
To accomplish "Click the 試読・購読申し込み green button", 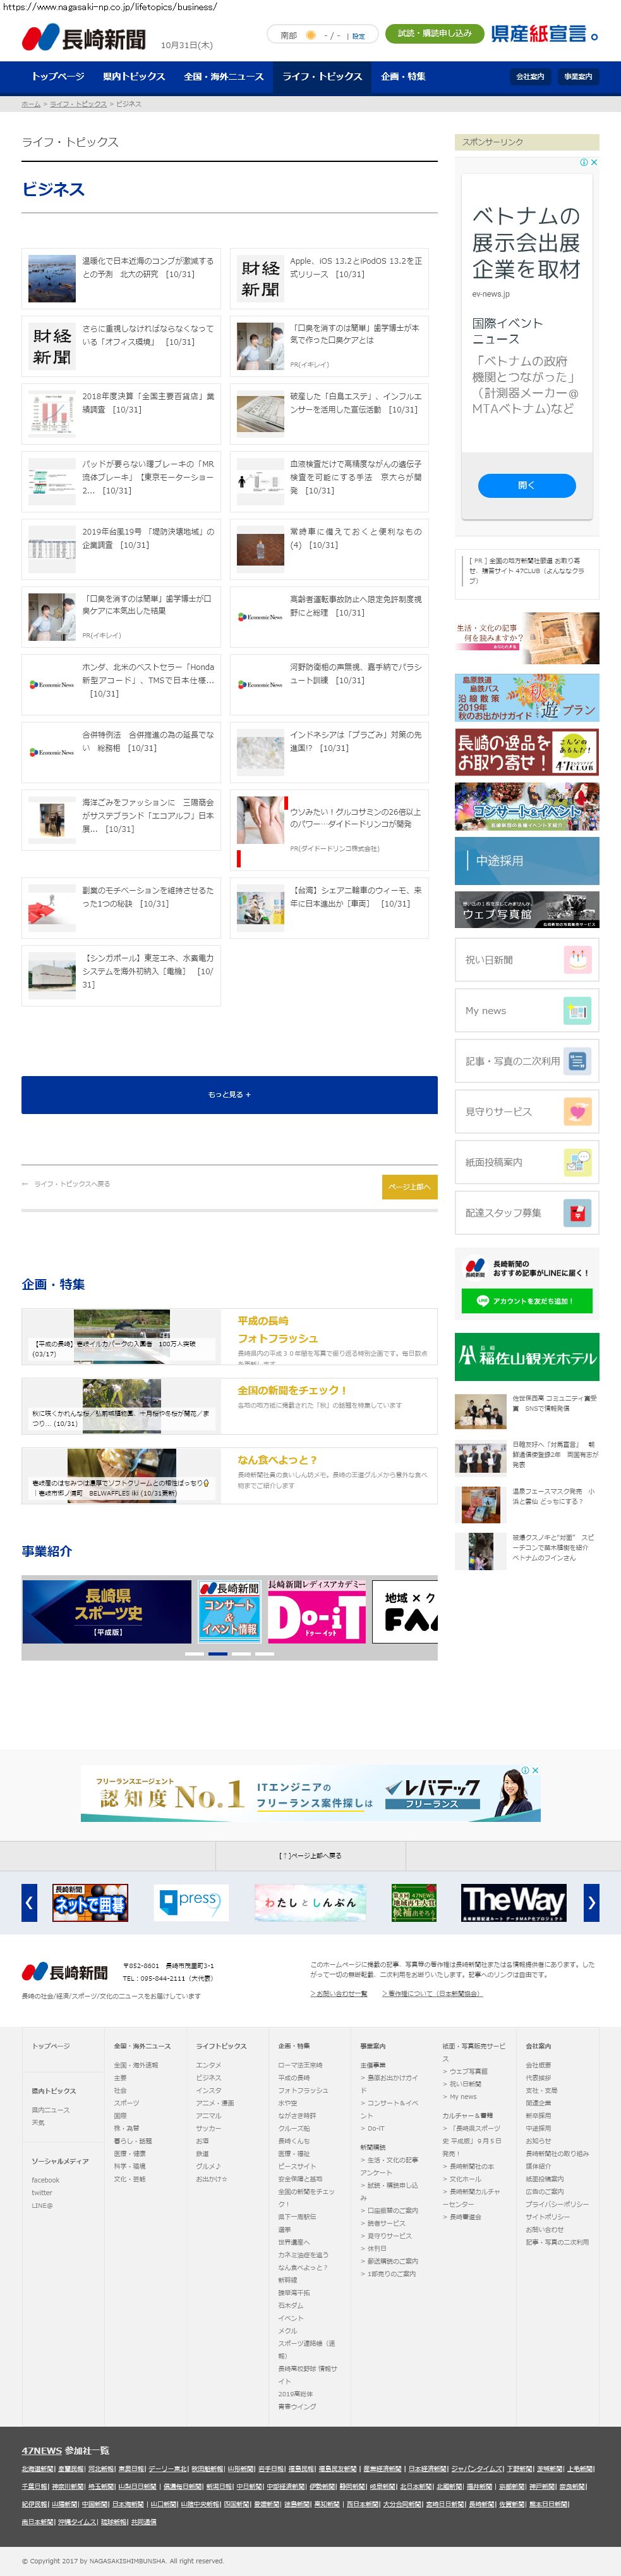I will pos(434,34).
